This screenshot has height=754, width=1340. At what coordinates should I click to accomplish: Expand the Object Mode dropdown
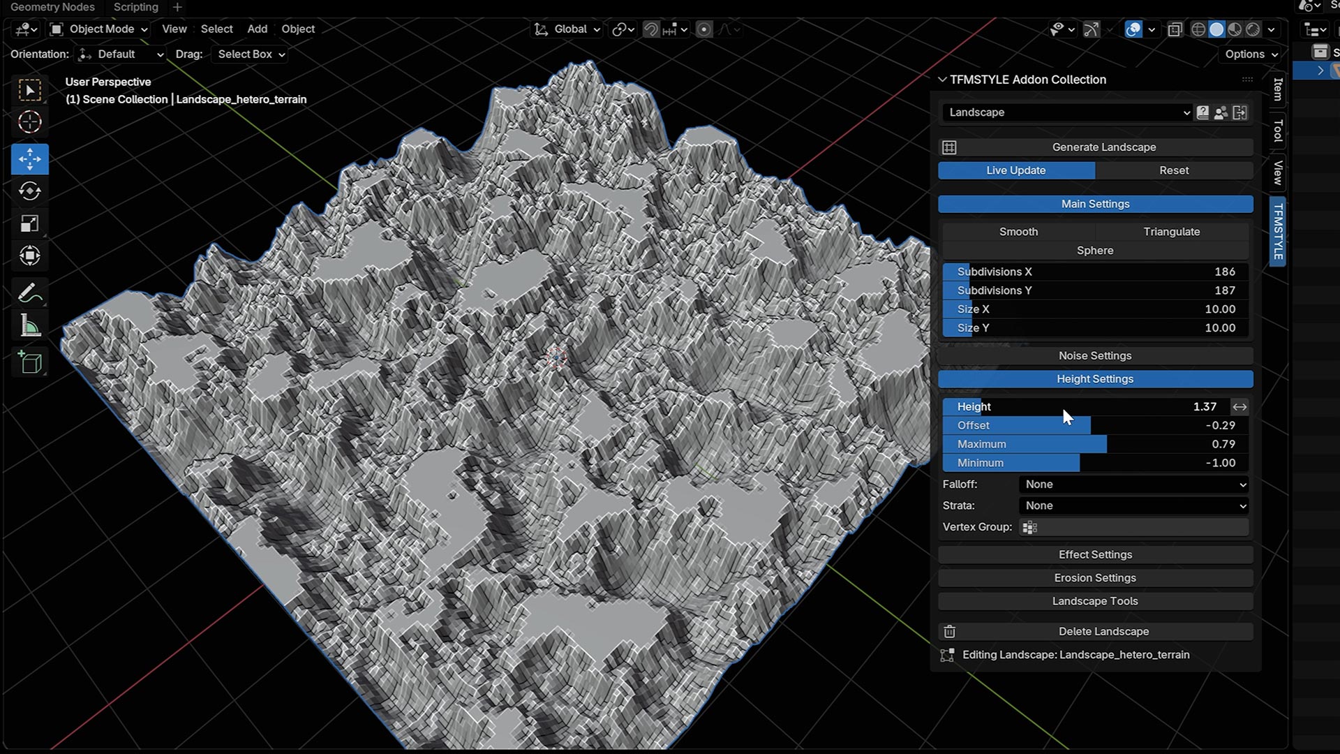(100, 29)
